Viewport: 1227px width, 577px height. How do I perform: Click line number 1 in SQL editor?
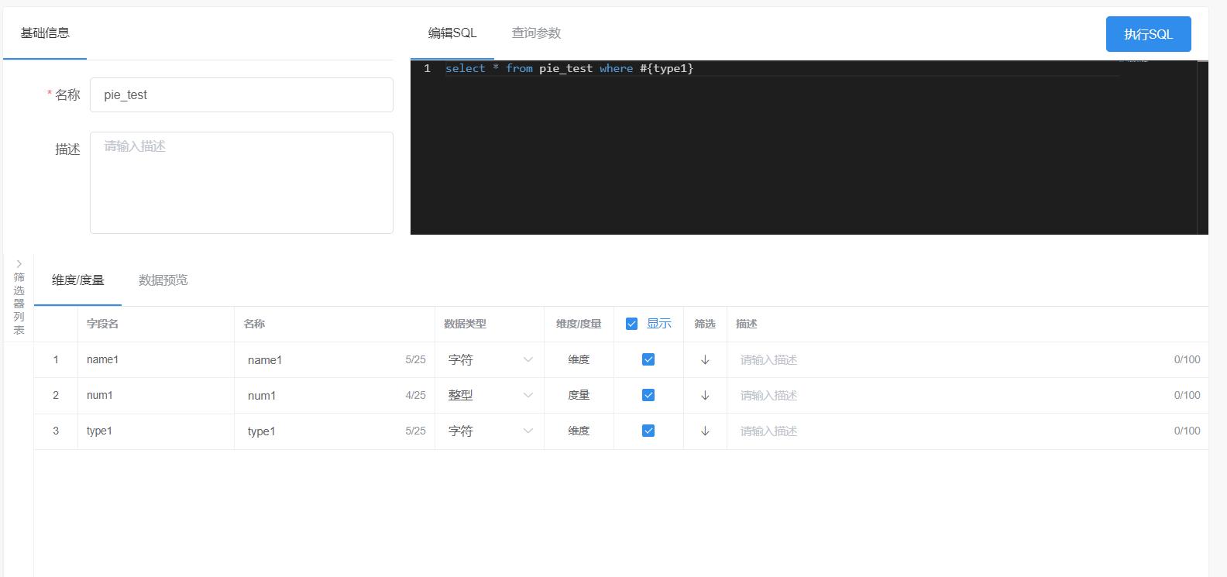click(427, 68)
